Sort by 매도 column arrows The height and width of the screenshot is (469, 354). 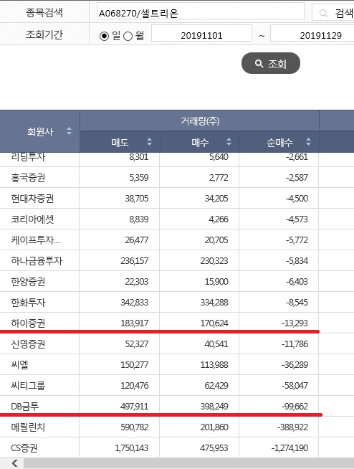coord(149,142)
